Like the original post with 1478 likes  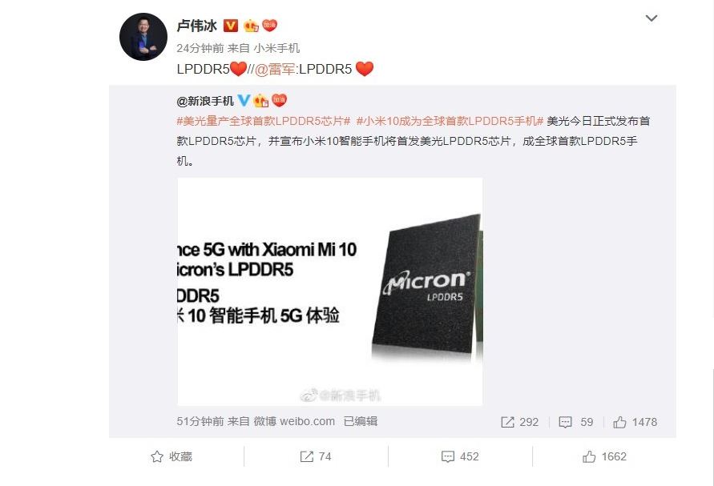point(635,422)
